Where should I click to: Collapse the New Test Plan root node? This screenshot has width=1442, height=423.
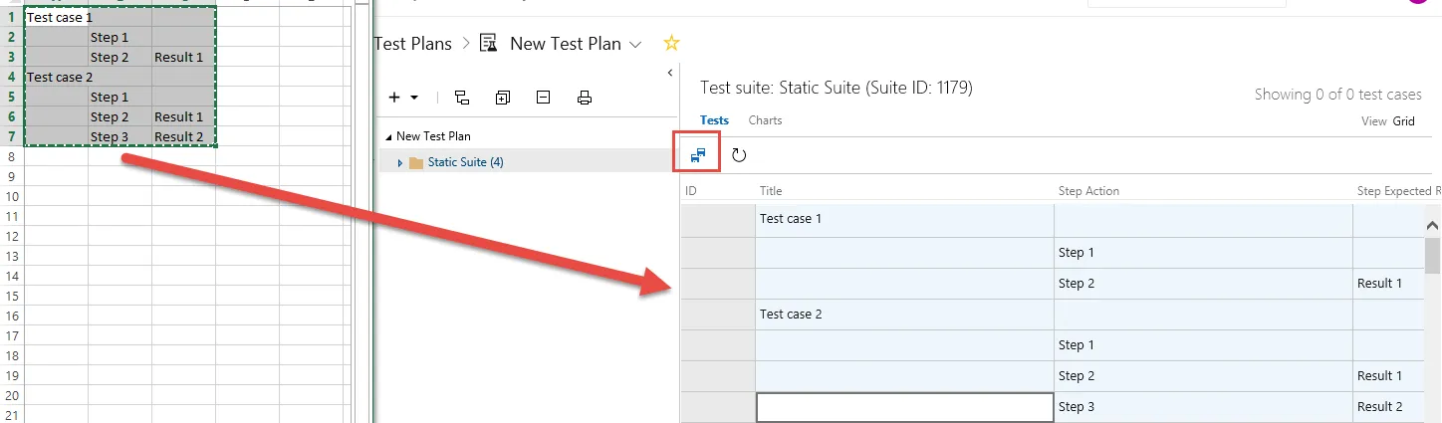(388, 137)
